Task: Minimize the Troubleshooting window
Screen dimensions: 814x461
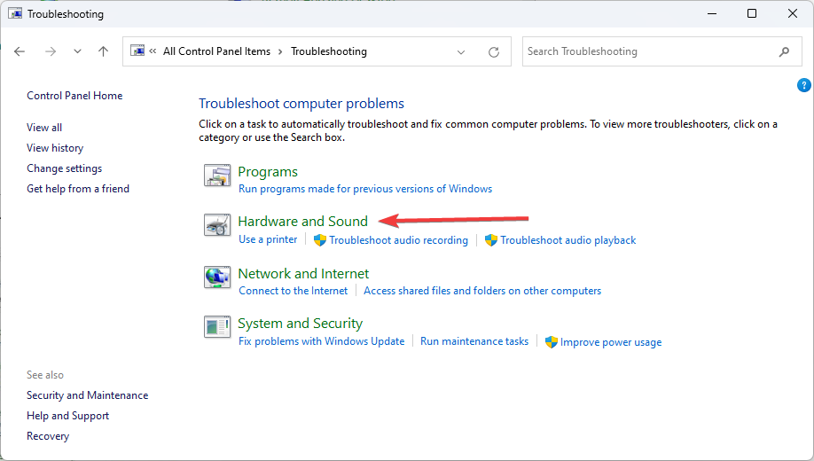Action: (x=712, y=13)
